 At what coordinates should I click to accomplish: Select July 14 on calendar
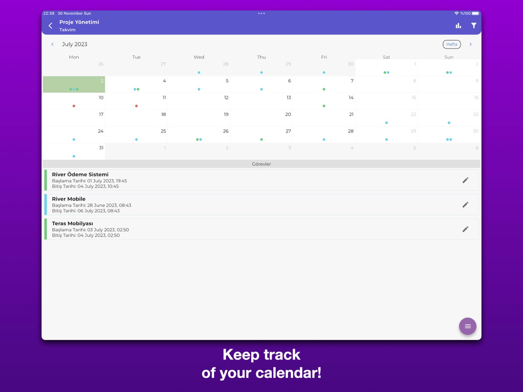(x=324, y=101)
